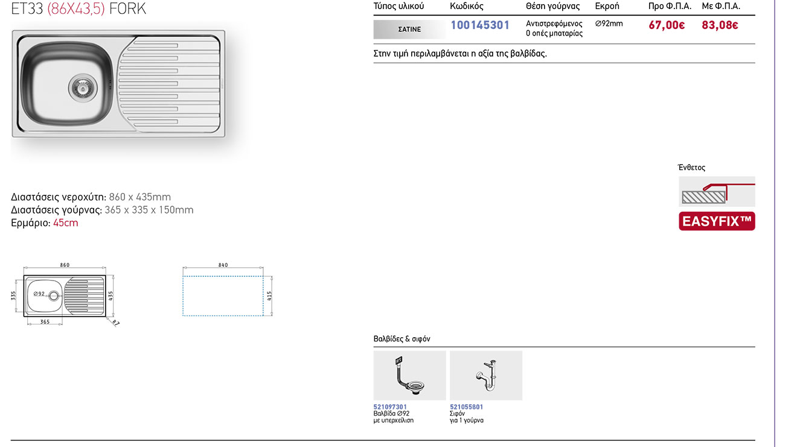This screenshot has width=797, height=447.
Task: Click the ET33 (86X43,5) FORK title
Action: [x=78, y=9]
